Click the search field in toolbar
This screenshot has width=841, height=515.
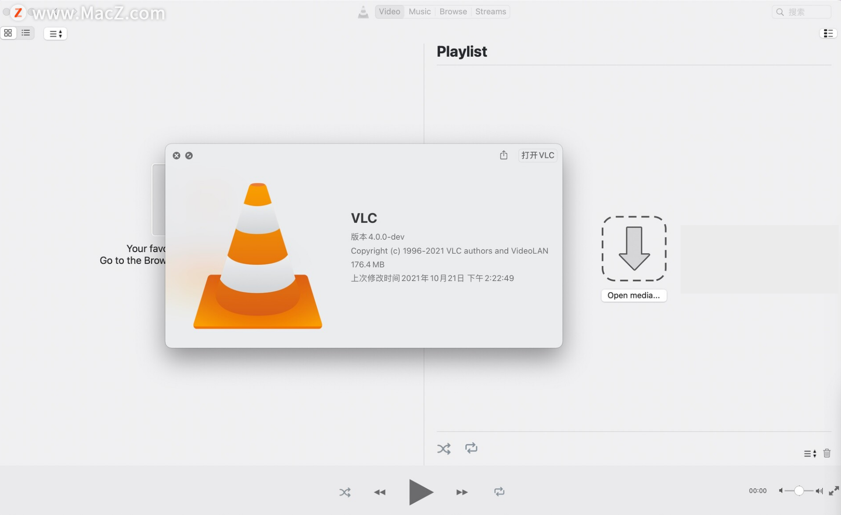pos(801,12)
